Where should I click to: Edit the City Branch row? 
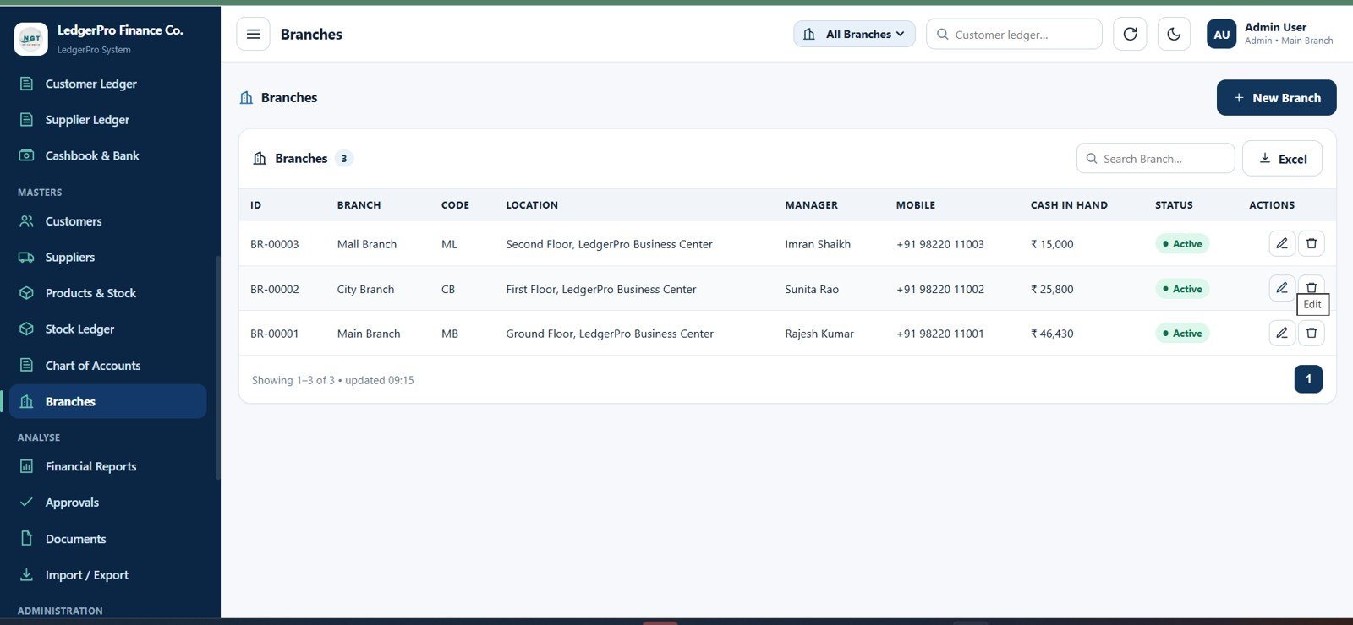click(x=1282, y=289)
